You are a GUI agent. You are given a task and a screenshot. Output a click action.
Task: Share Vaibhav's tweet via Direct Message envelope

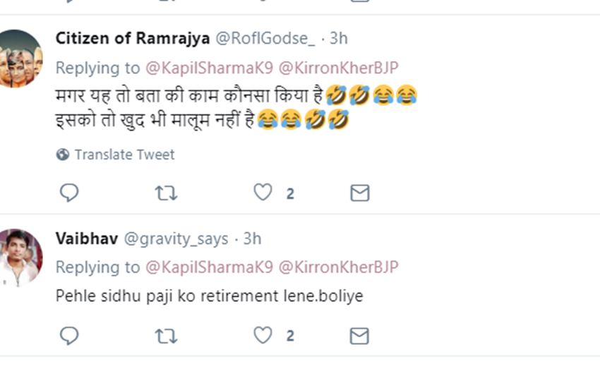(360, 336)
